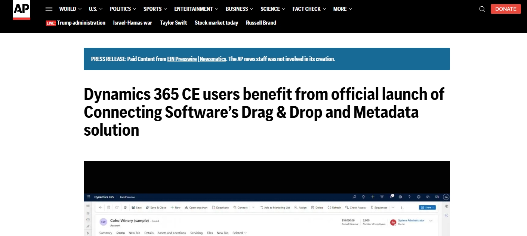The height and width of the screenshot is (236, 527).
Task: Click the System Administrator SA avatar
Action: pyautogui.click(x=393, y=222)
